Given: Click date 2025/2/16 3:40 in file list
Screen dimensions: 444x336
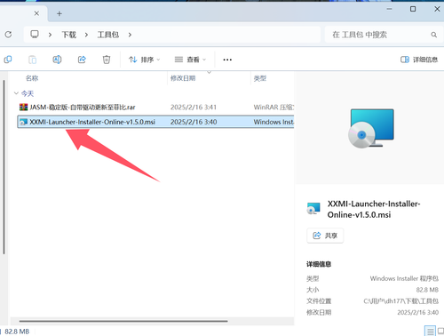Looking at the screenshot, I should [x=194, y=122].
